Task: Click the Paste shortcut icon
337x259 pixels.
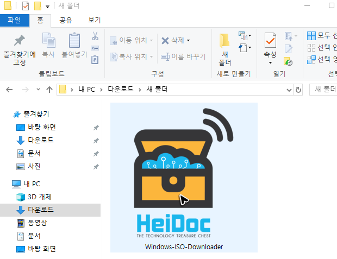Action: (95, 60)
